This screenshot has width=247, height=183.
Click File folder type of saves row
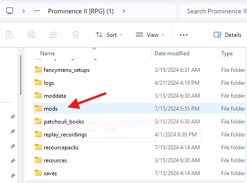pyautogui.click(x=233, y=173)
